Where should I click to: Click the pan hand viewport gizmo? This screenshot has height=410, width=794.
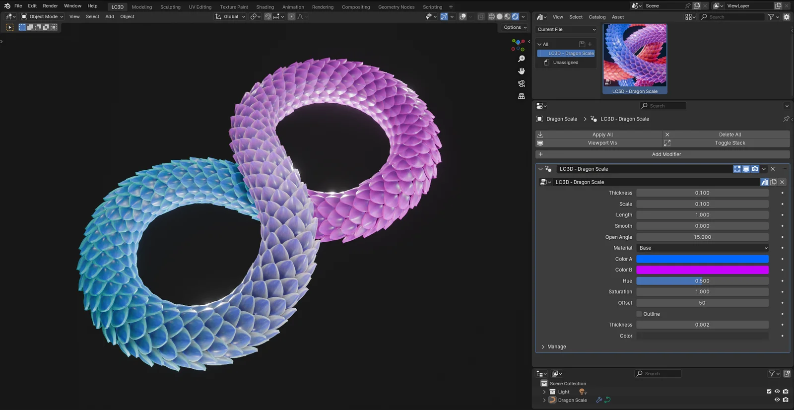(x=522, y=71)
